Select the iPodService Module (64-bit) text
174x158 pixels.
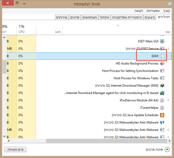click(x=139, y=100)
